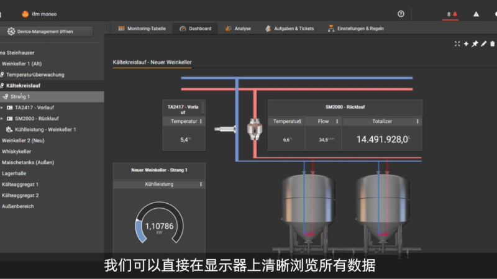
Task: Click the SM2000 flow sensor image
Action: point(255,129)
